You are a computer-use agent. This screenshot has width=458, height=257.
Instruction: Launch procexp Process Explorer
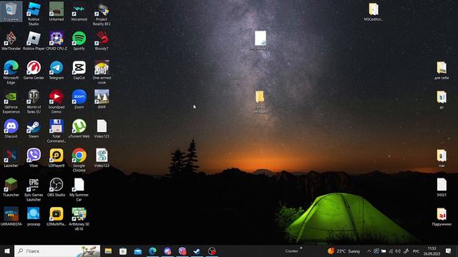(34, 216)
